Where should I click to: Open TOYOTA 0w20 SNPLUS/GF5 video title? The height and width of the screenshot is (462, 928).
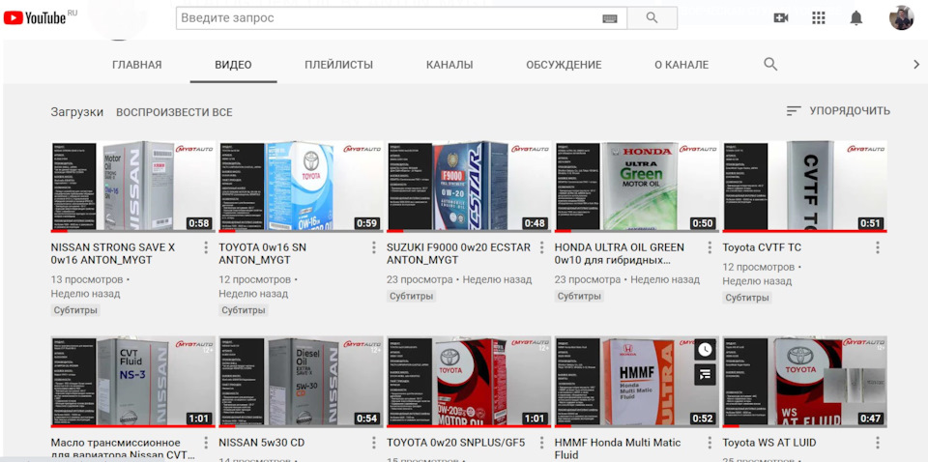tap(455, 443)
